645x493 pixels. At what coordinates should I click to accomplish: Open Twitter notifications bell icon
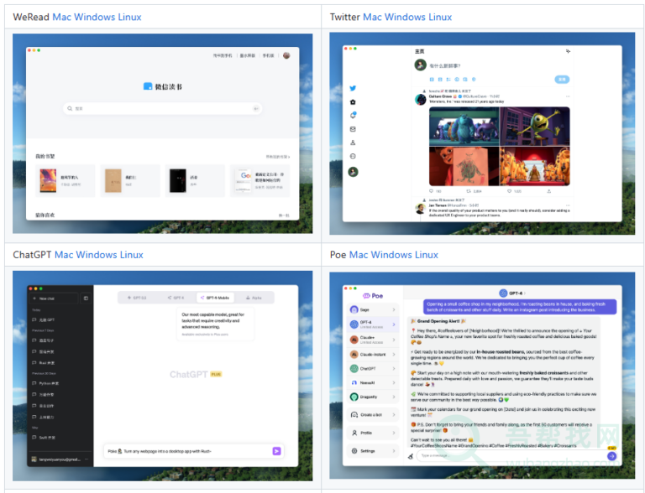353,115
